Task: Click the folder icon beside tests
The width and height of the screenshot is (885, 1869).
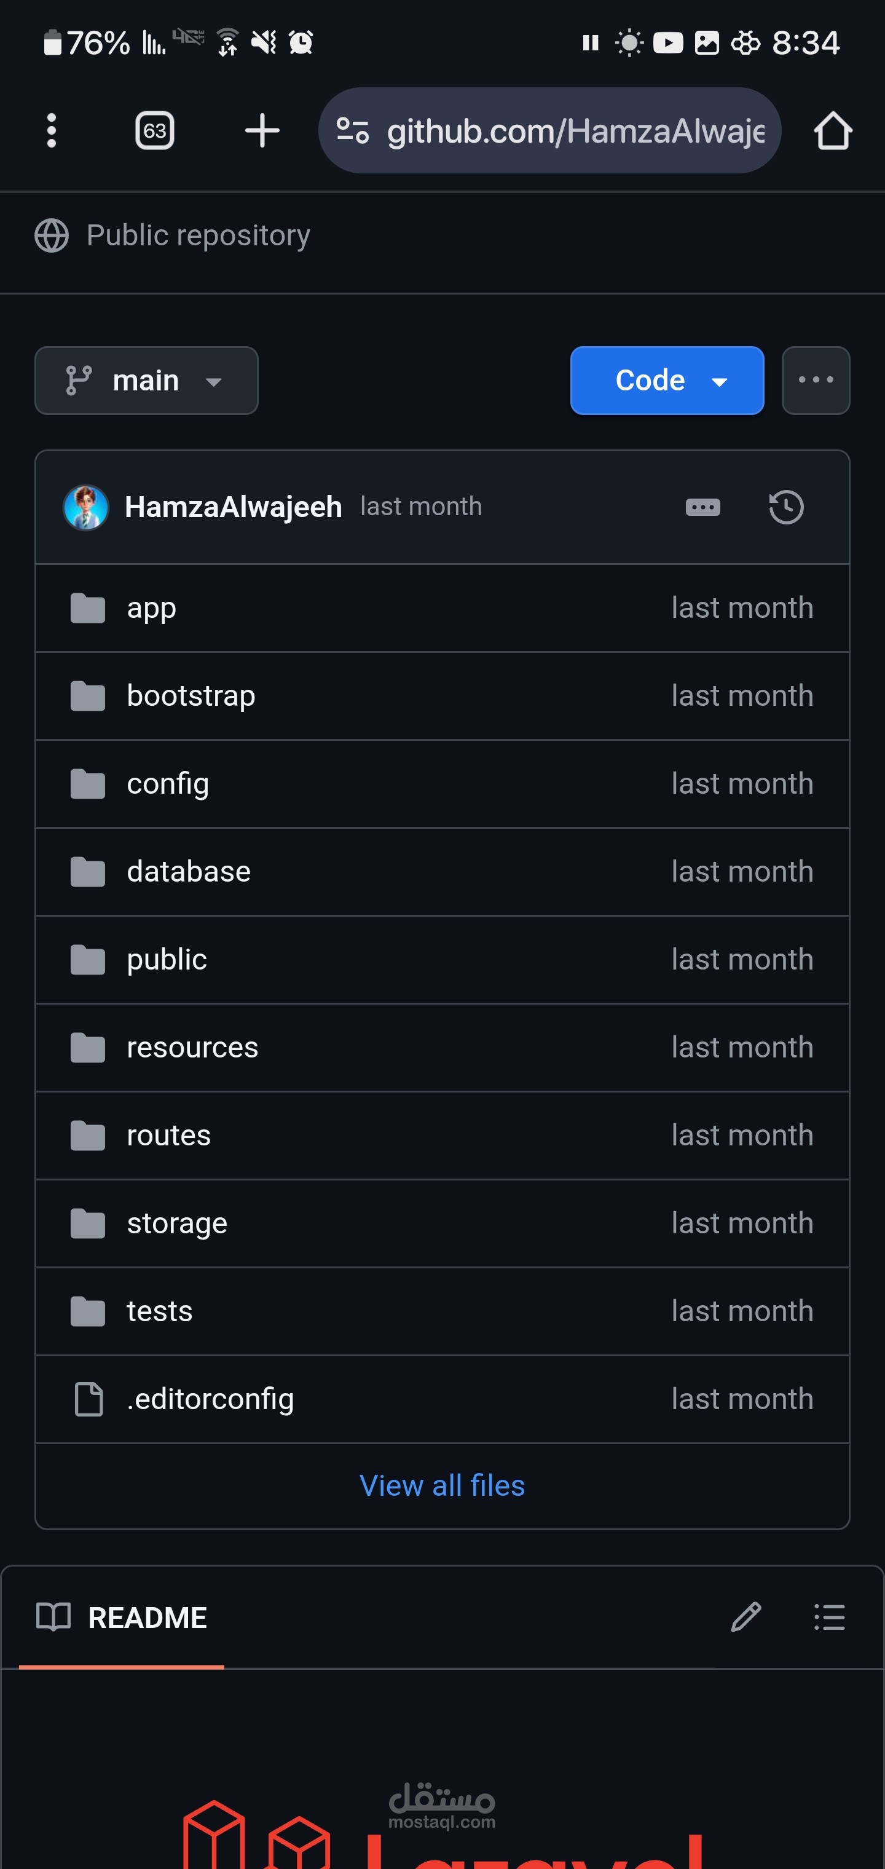Action: pos(88,1311)
